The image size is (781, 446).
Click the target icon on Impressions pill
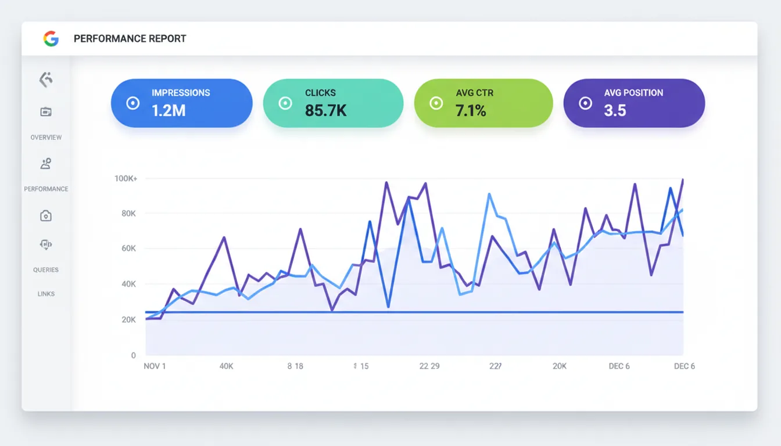(x=134, y=103)
